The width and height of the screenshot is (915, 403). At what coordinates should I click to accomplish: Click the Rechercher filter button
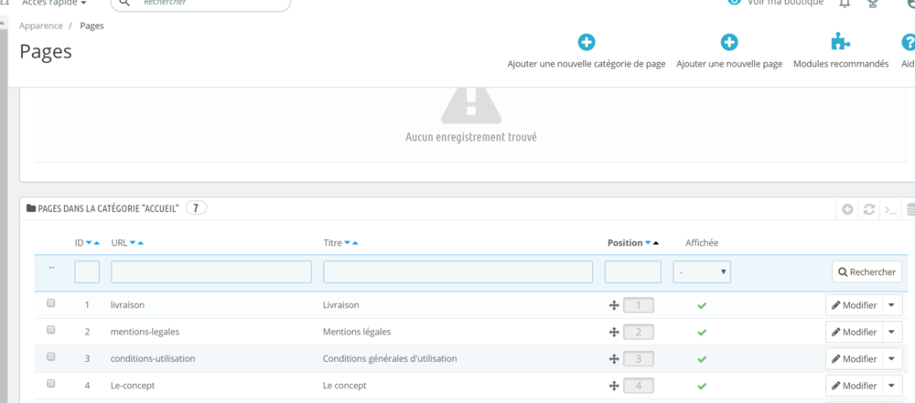(x=866, y=271)
